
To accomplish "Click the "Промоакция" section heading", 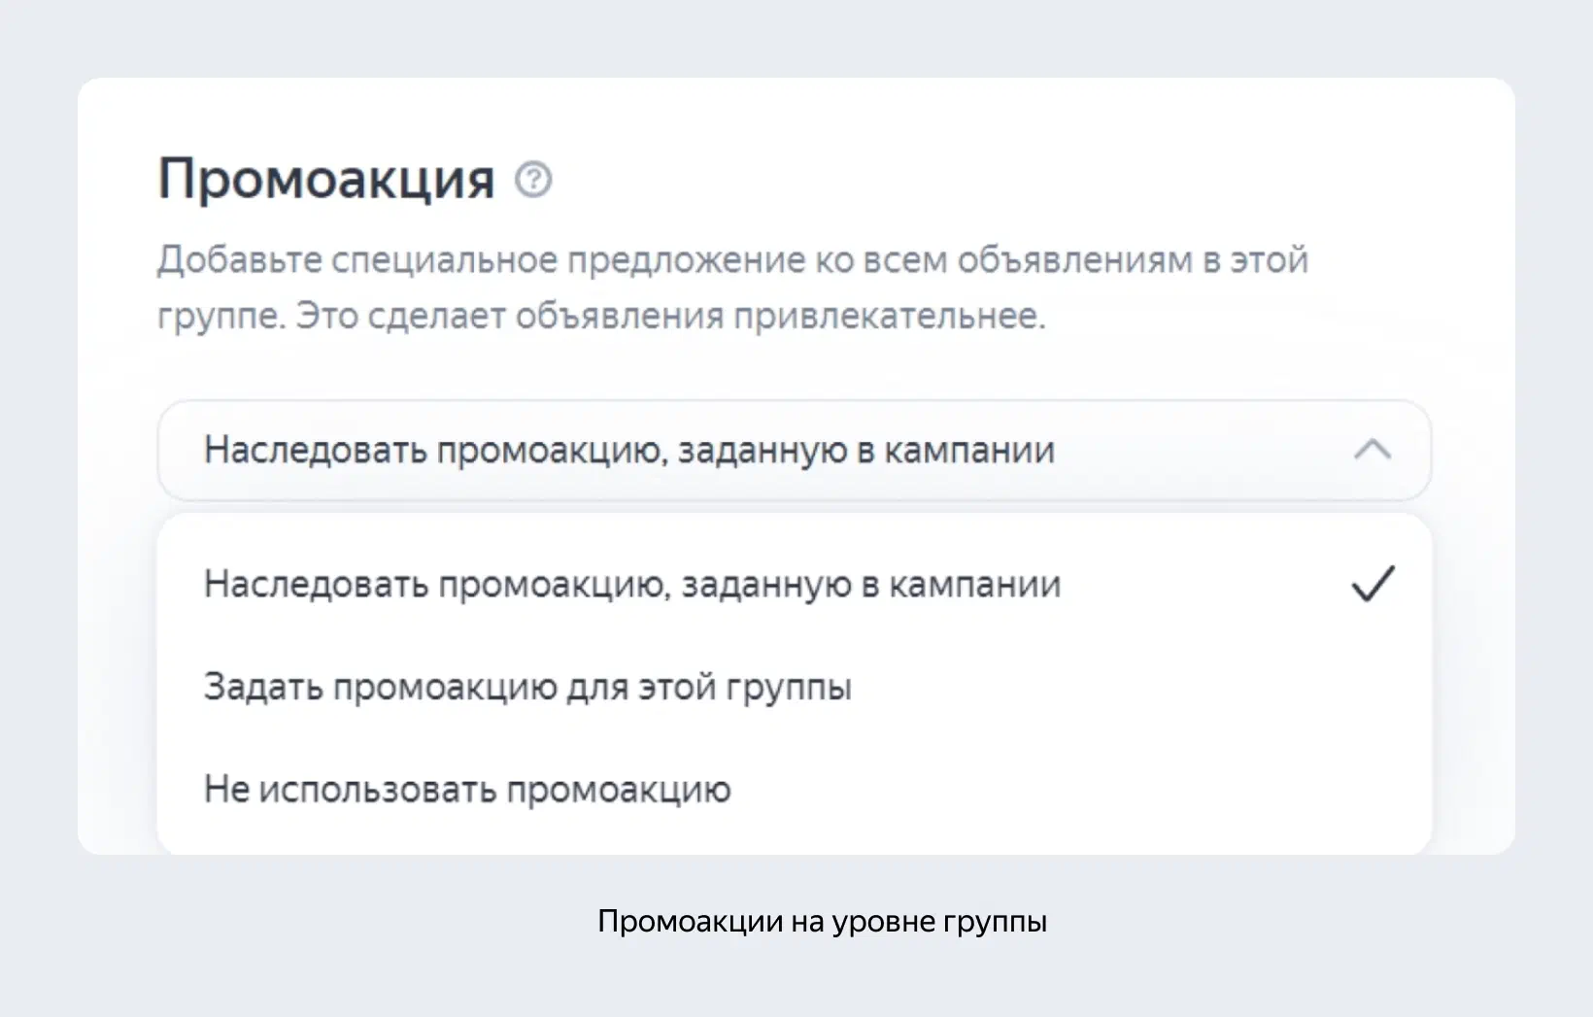I will coord(326,180).
